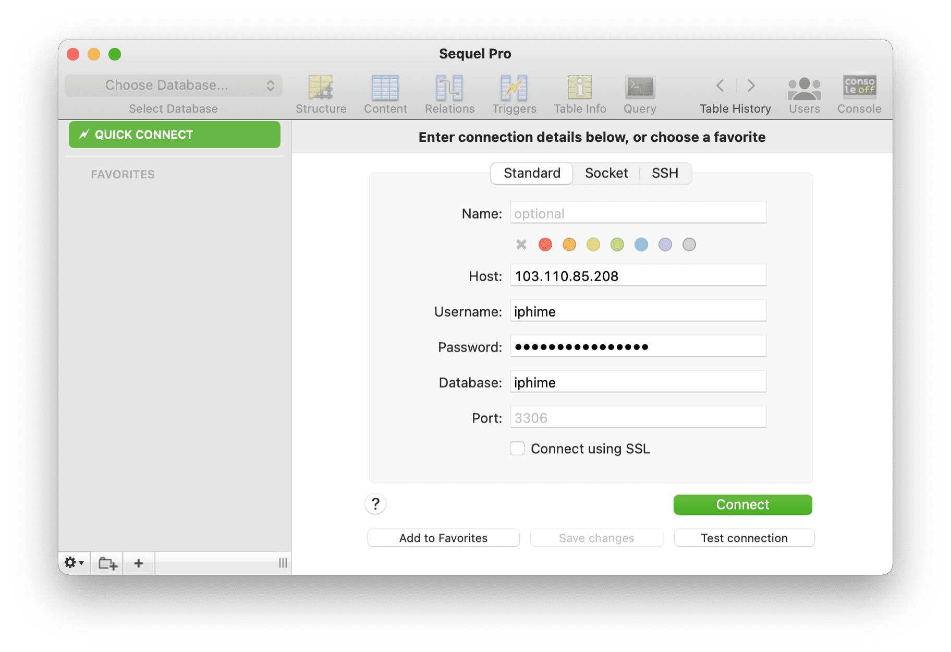Image resolution: width=951 pixels, height=652 pixels.
Task: Switch to the Socket connection tab
Action: tap(606, 173)
